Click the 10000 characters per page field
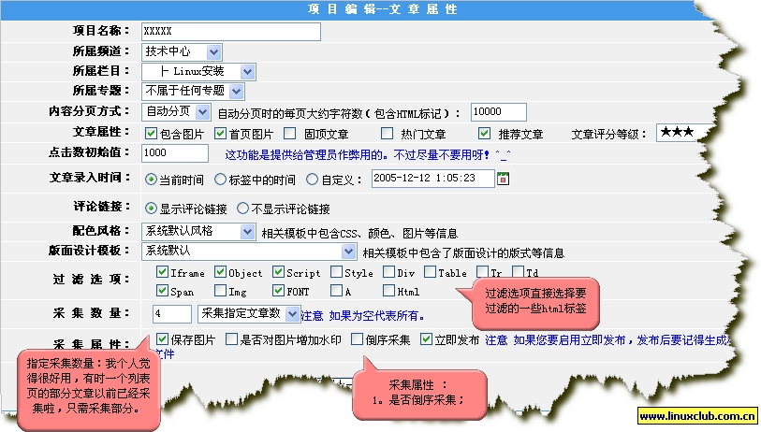761x432 pixels. tap(498, 112)
